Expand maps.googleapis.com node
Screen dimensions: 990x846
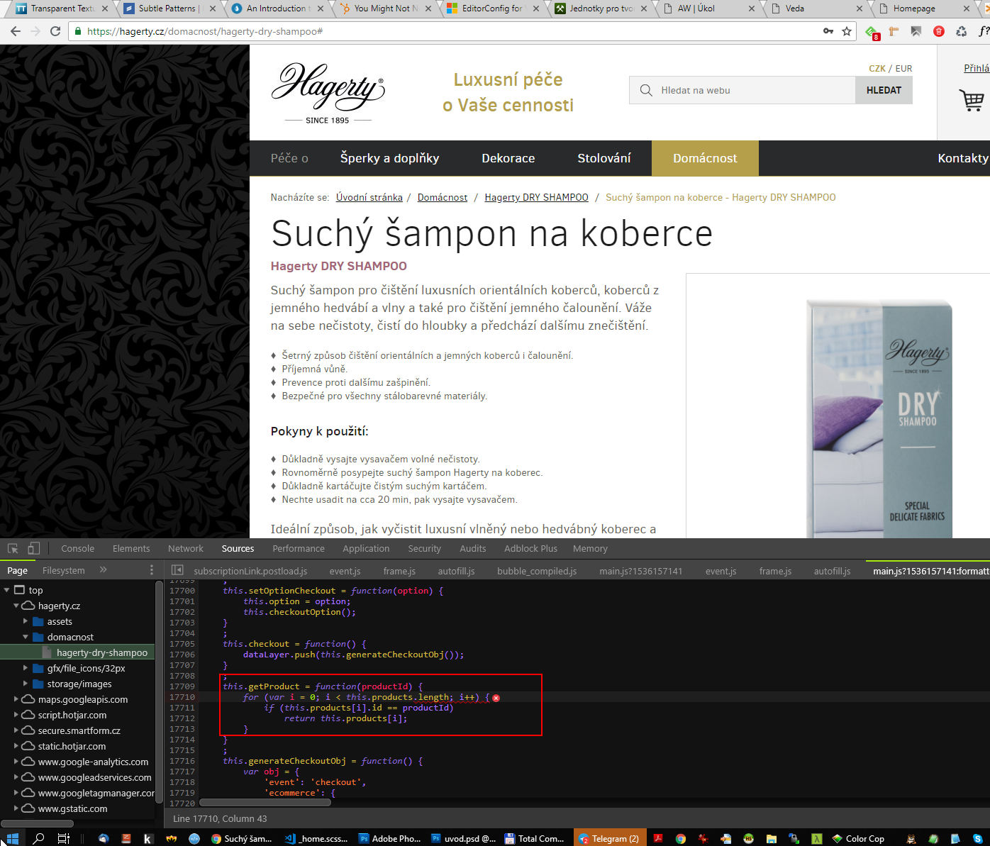[16, 699]
